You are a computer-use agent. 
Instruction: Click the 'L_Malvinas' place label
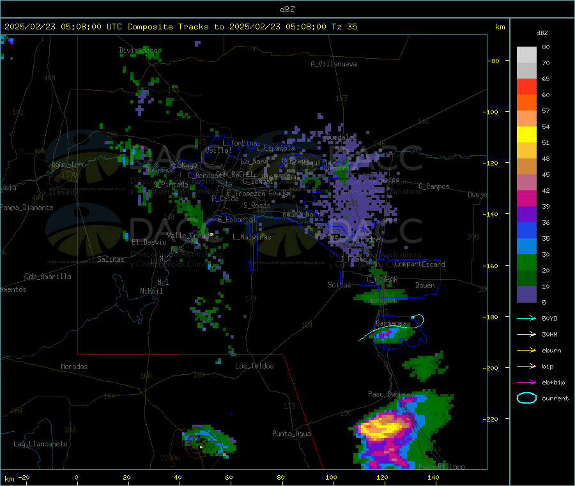point(252,237)
